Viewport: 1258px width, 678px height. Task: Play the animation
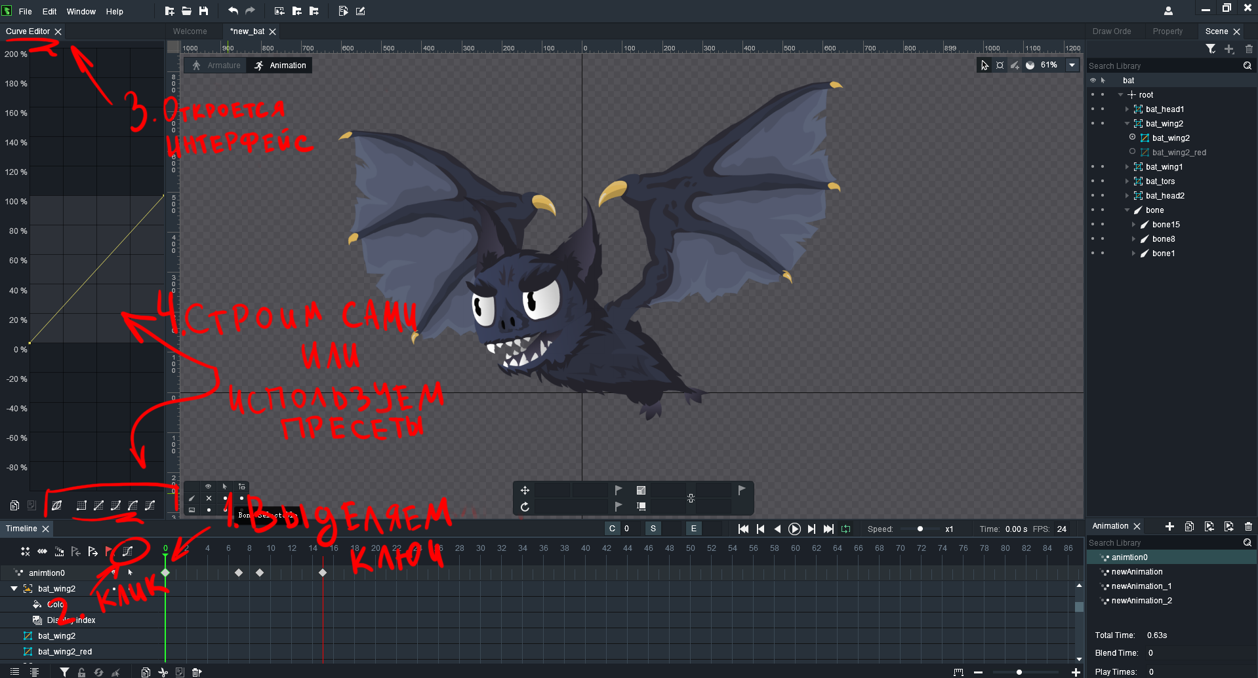pyautogui.click(x=794, y=529)
